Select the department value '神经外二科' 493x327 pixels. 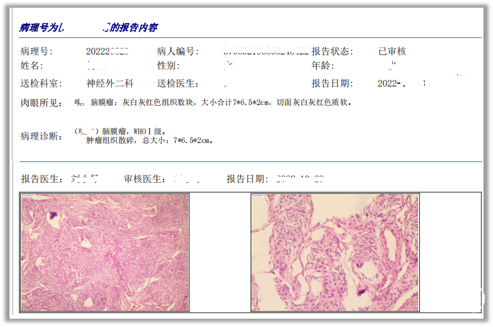point(110,83)
